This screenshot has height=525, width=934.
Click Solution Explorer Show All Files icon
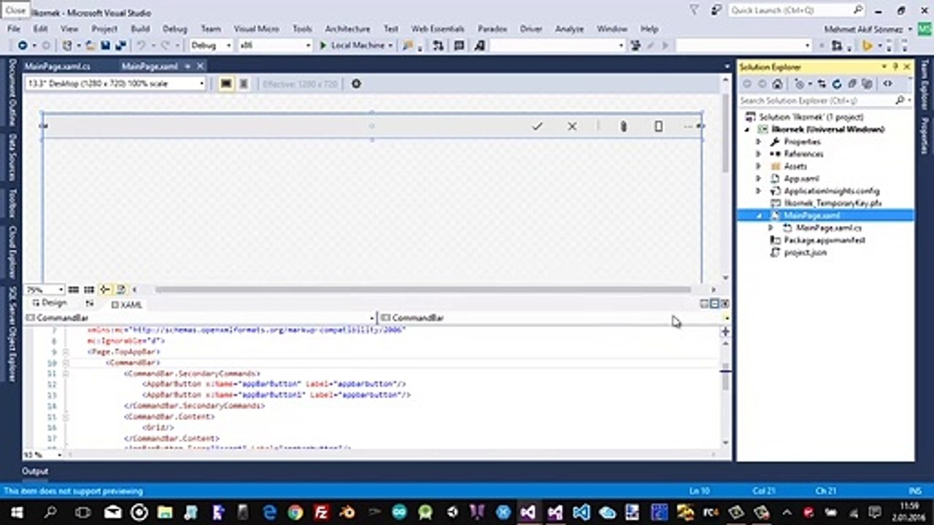pos(866,84)
